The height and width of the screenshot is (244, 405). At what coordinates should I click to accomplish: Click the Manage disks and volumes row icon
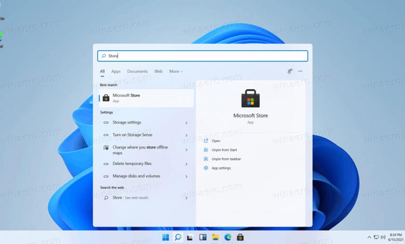tap(106, 177)
